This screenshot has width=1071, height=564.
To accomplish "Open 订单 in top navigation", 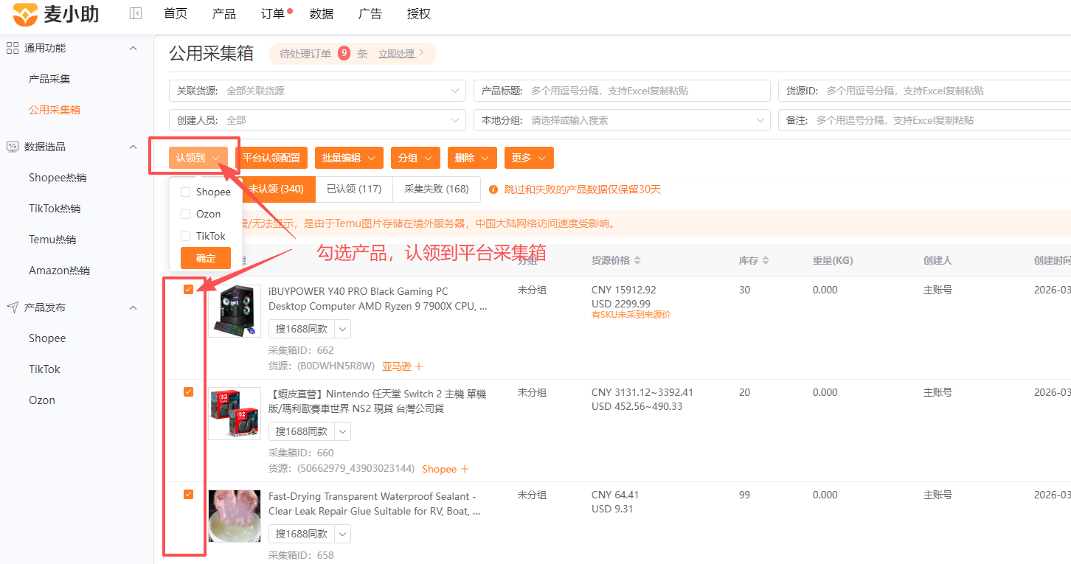I will coord(273,14).
